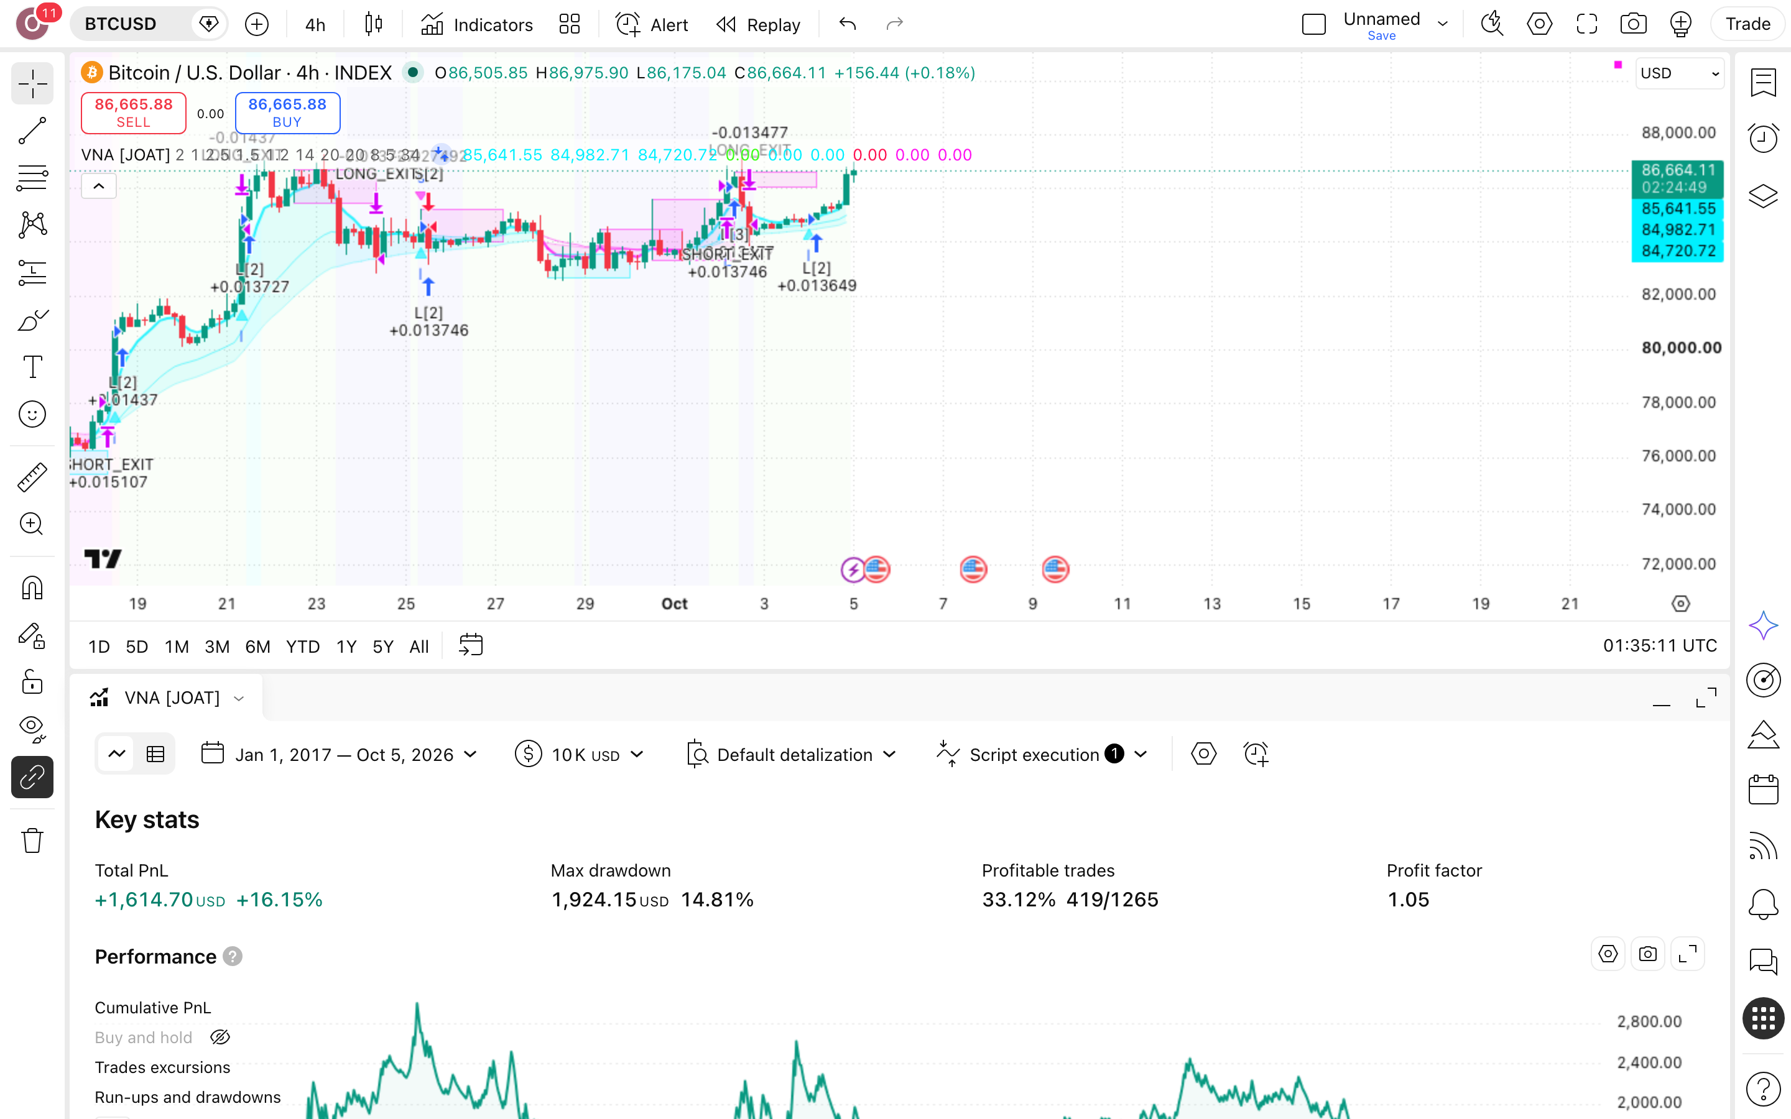The width and height of the screenshot is (1791, 1119).
Task: Enter fullscreen mode
Action: pyautogui.click(x=1587, y=24)
